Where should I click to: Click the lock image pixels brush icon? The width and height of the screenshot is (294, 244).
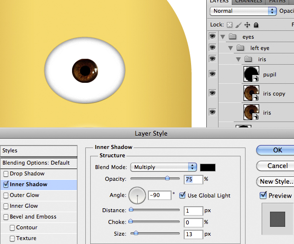[x=238, y=24]
